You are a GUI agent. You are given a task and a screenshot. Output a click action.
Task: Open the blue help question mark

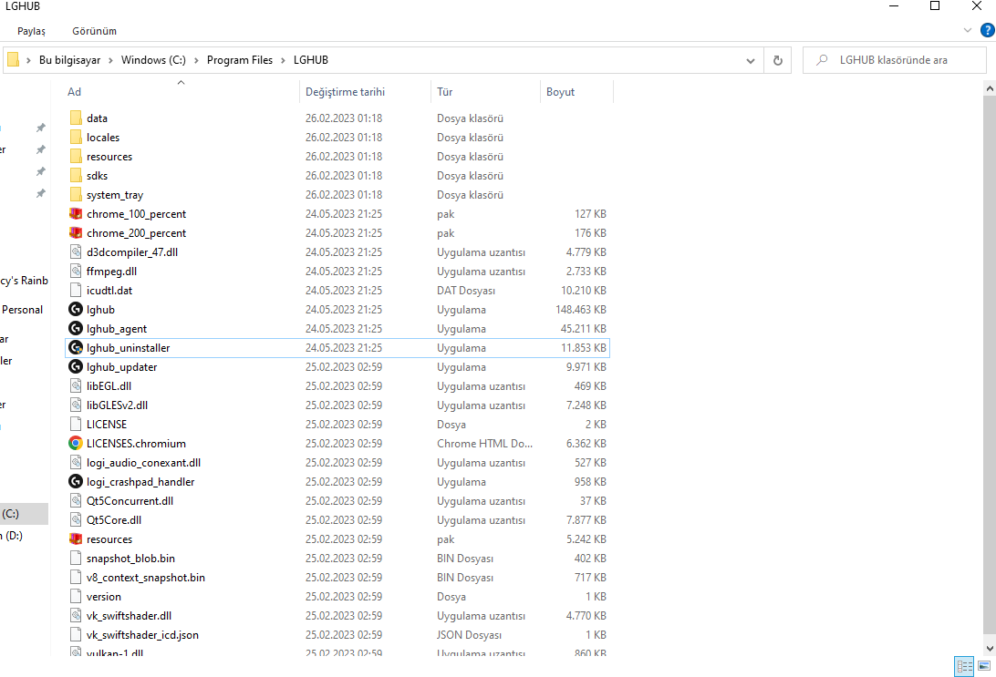pyautogui.click(x=988, y=30)
